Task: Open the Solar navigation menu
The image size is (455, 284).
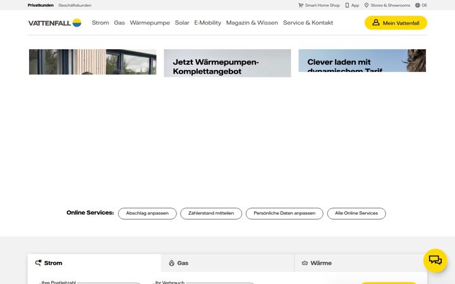Action: (182, 23)
